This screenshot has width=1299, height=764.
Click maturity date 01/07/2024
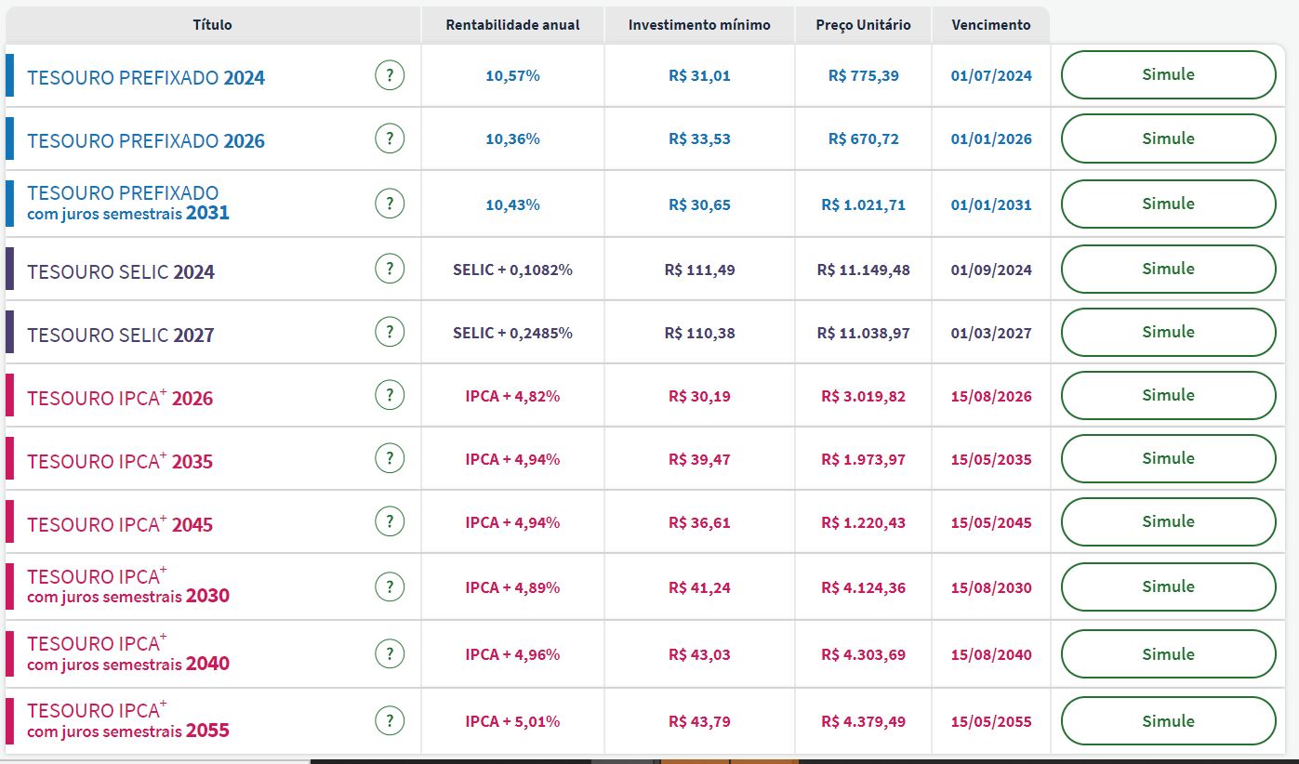click(x=991, y=76)
